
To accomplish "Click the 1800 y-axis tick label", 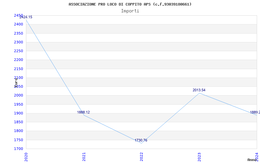I will pos(19,131).
